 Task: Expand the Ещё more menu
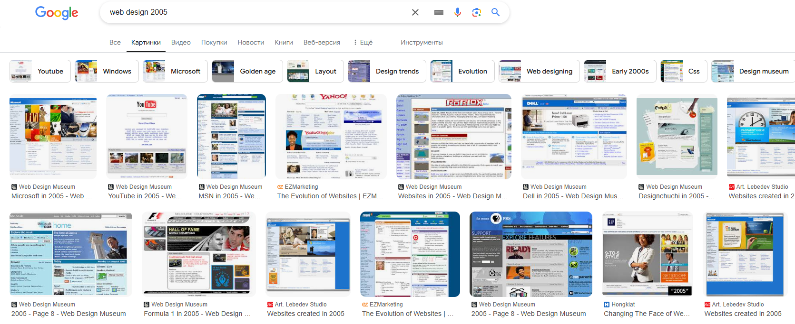363,42
